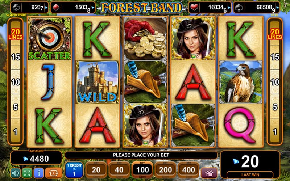This screenshot has width=290, height=181.
Task: Enable autoplay with the orange loop icon
Action: point(54,173)
